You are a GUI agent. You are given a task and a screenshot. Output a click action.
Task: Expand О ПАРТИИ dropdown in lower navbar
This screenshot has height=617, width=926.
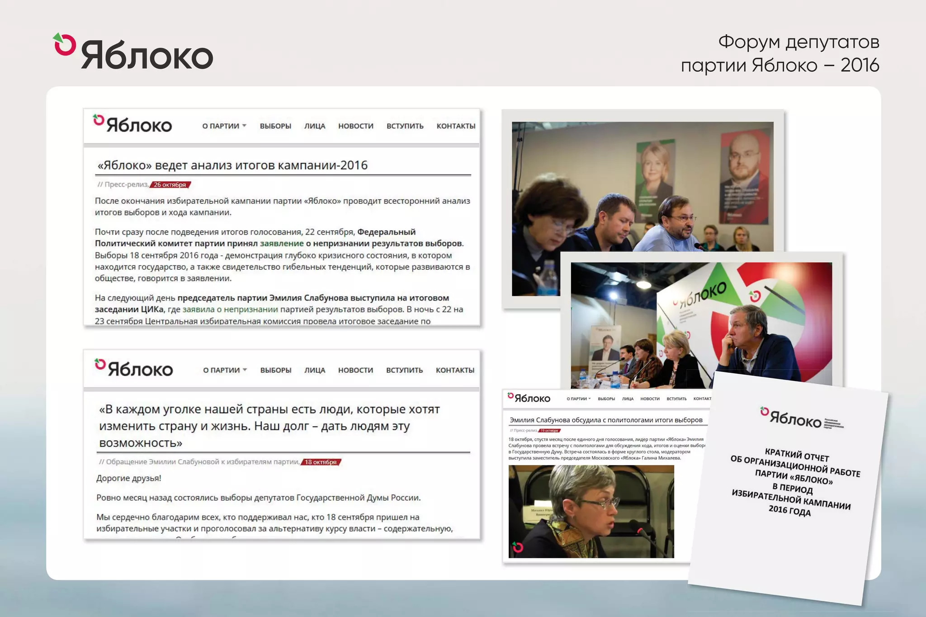tap(225, 370)
